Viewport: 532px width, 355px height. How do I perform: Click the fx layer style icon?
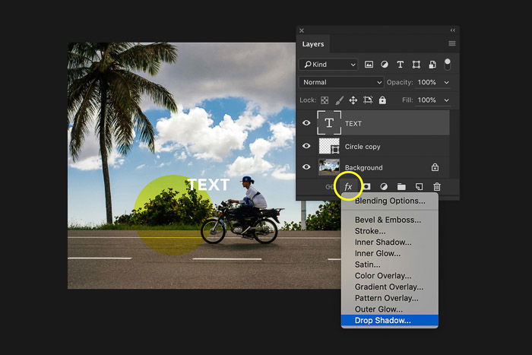(348, 187)
